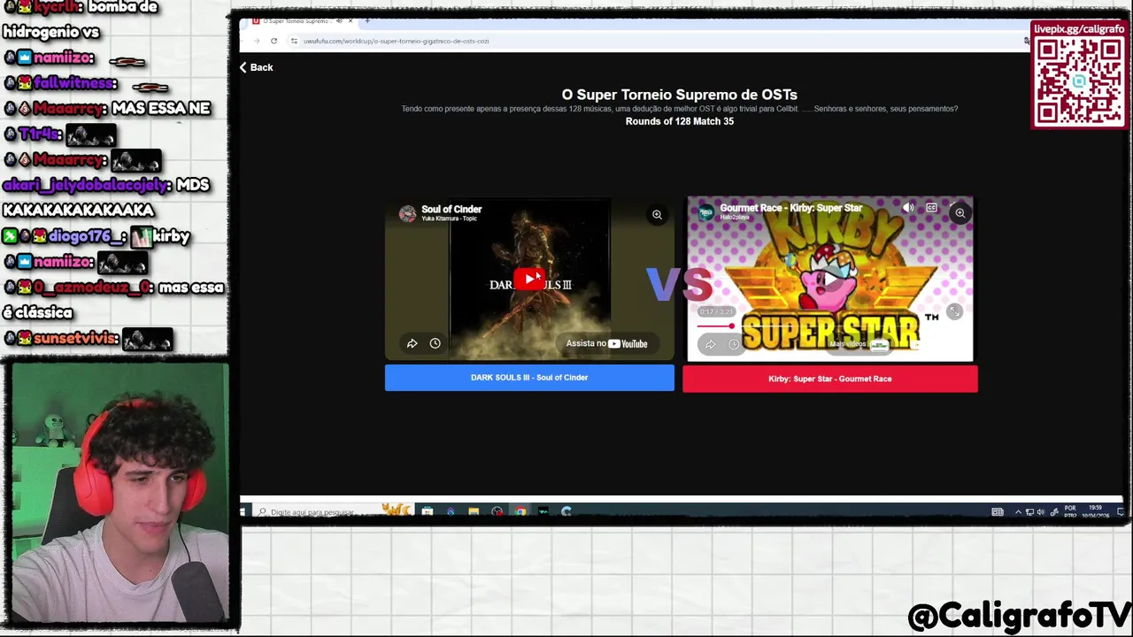Screen dimensions: 1133x637
Task: Toggle captions CC on Gourmet Race video
Action: click(x=931, y=208)
